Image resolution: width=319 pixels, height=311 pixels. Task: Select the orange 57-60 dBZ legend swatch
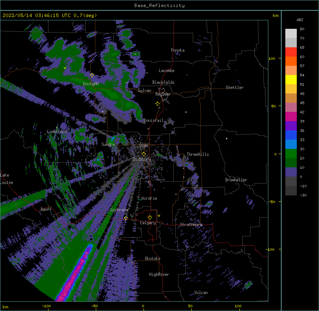[291, 61]
